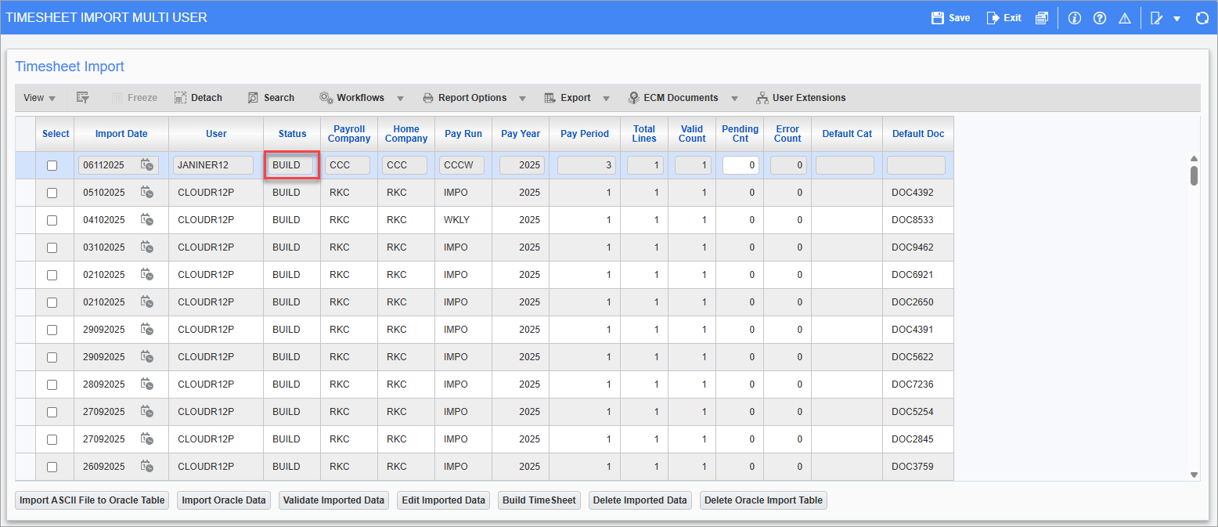The height and width of the screenshot is (527, 1218).
Task: Click the Report Options printer icon
Action: tap(427, 97)
